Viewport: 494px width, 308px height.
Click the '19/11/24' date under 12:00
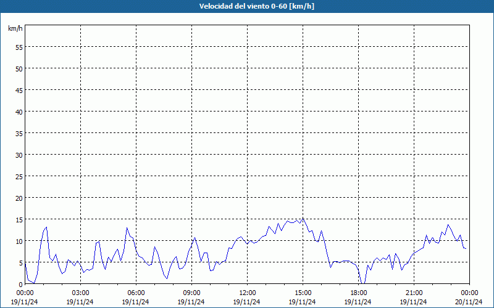(247, 302)
